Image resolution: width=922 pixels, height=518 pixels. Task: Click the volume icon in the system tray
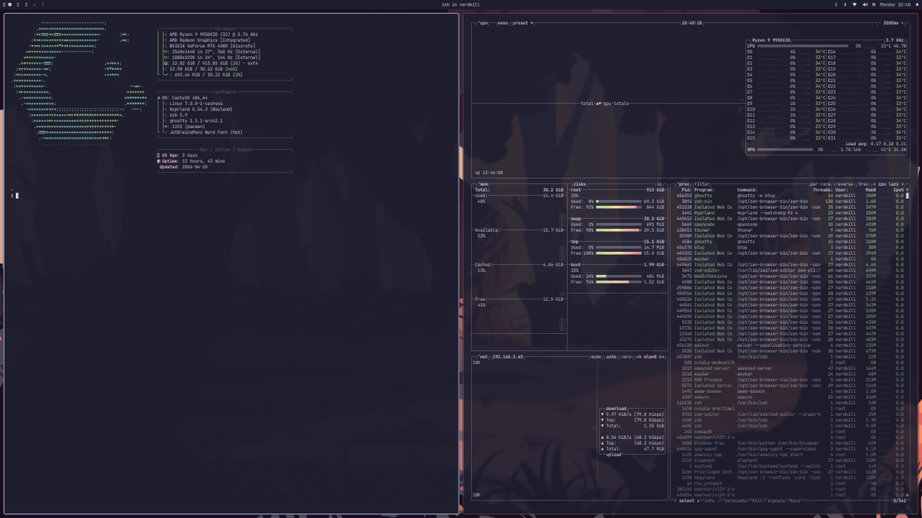click(x=865, y=5)
